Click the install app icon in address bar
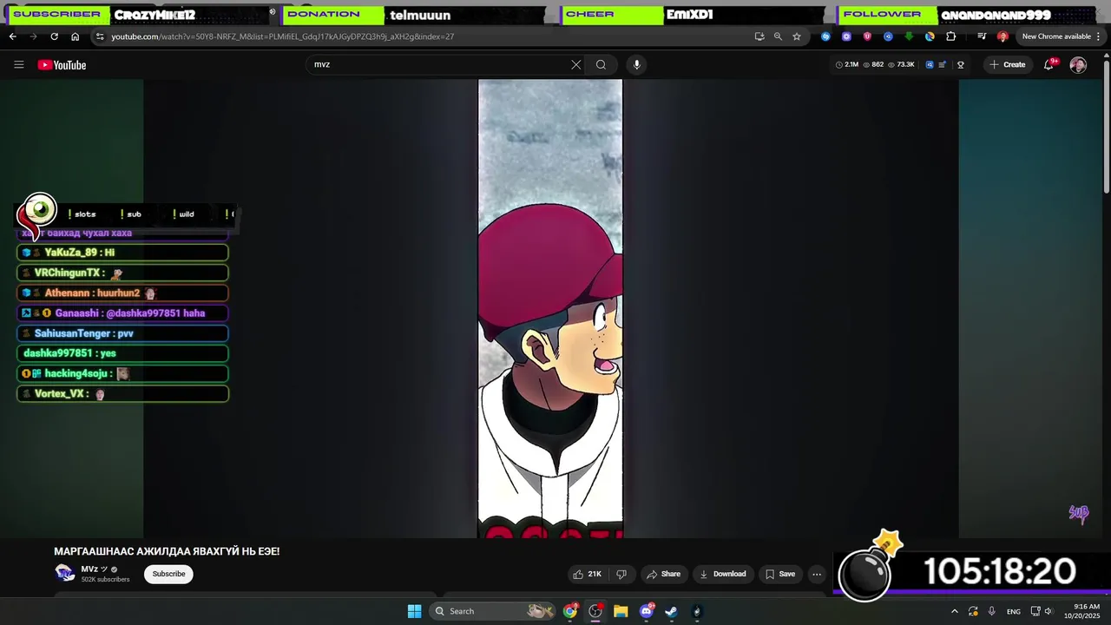 point(759,36)
